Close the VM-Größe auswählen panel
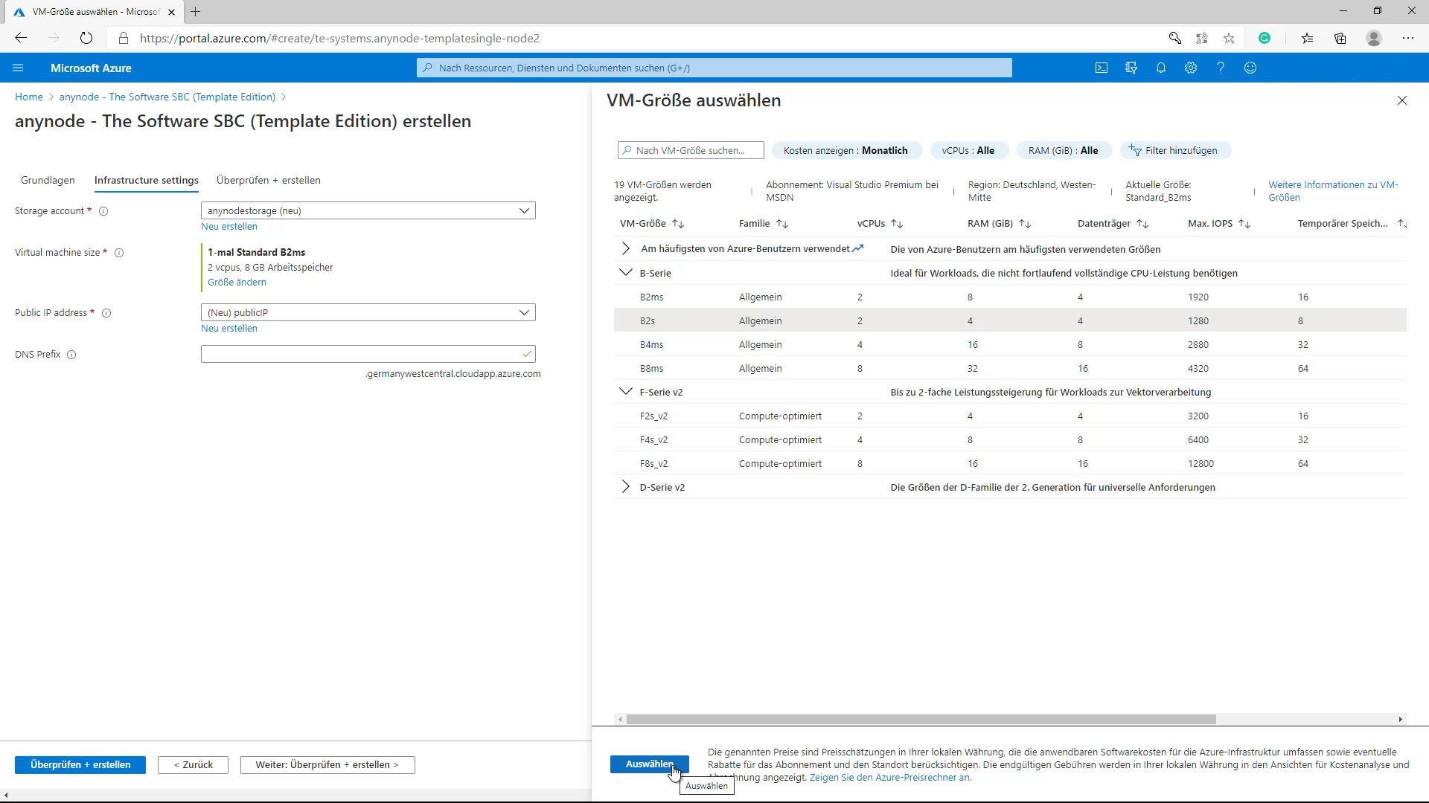 (1402, 100)
